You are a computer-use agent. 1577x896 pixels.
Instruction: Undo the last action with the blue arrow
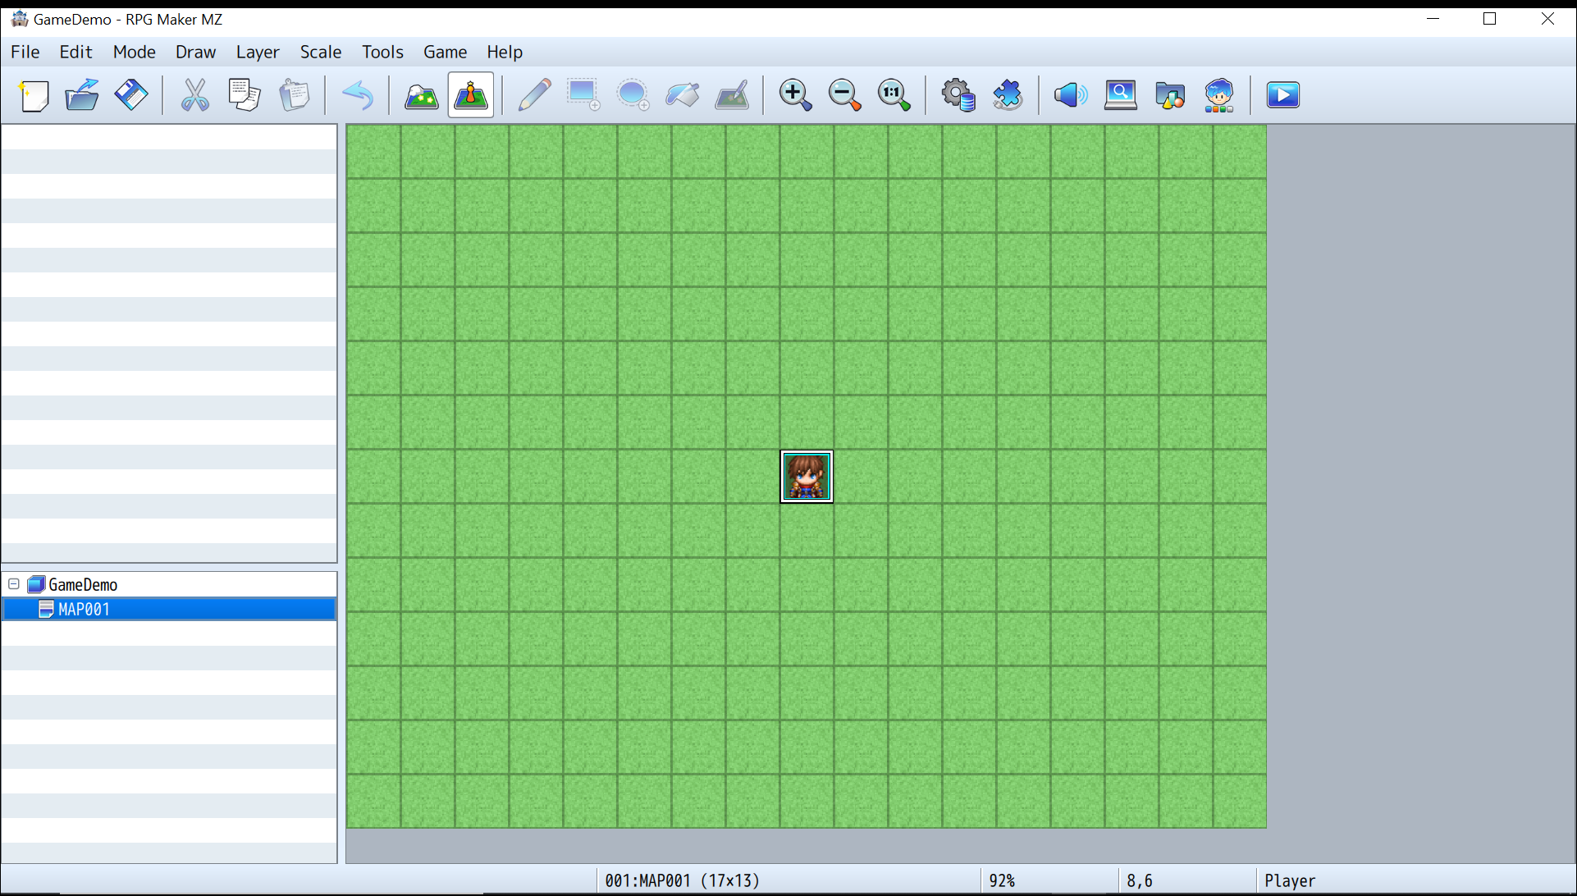coord(358,95)
